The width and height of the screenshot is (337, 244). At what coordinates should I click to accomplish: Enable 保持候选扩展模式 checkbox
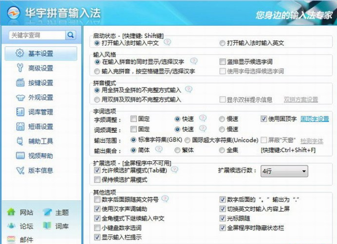coord(97,180)
